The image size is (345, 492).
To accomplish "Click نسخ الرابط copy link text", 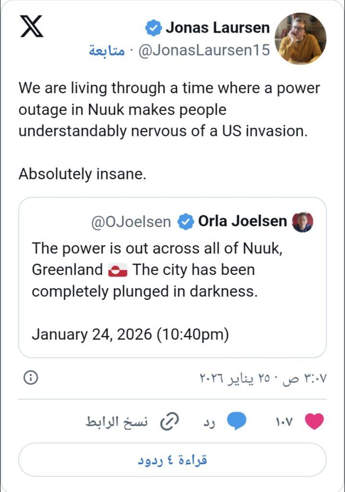I will (x=117, y=422).
